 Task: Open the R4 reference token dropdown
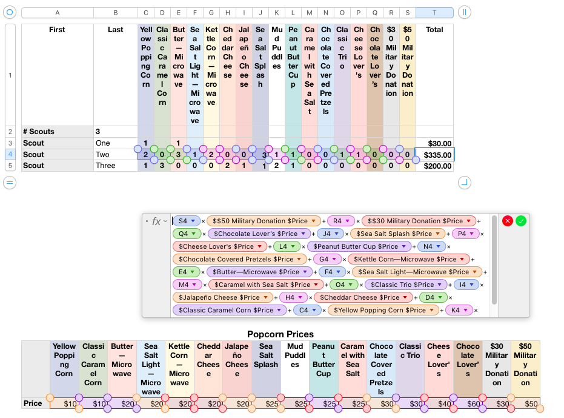(x=348, y=221)
